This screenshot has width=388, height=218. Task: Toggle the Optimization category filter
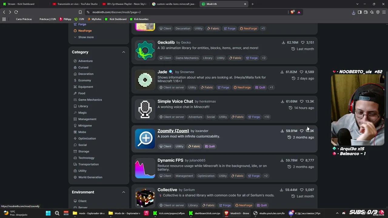85,138
